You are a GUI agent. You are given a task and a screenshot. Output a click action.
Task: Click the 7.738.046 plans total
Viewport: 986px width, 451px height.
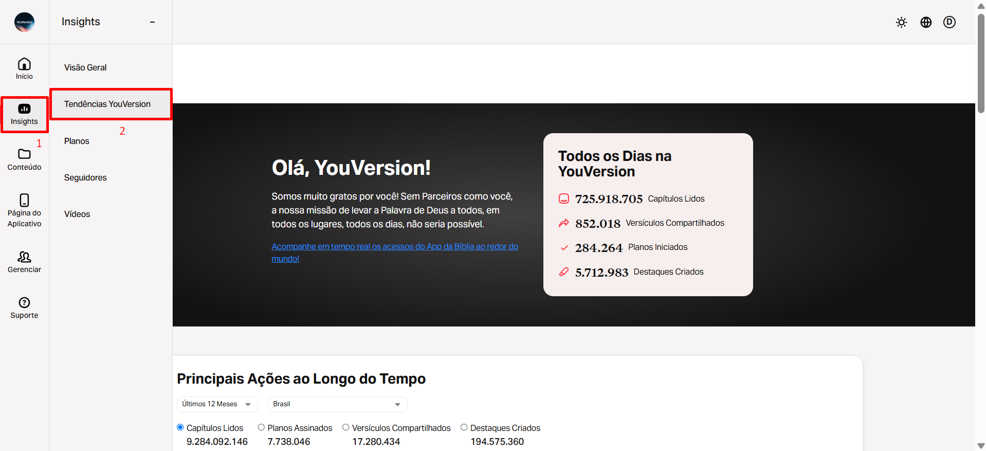coord(289,442)
